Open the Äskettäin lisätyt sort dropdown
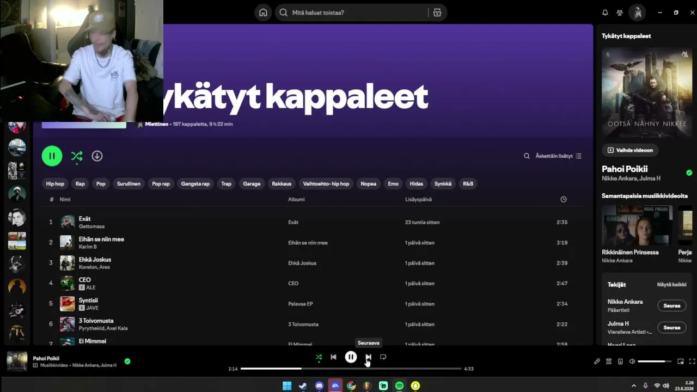The width and height of the screenshot is (697, 392). 559,156
